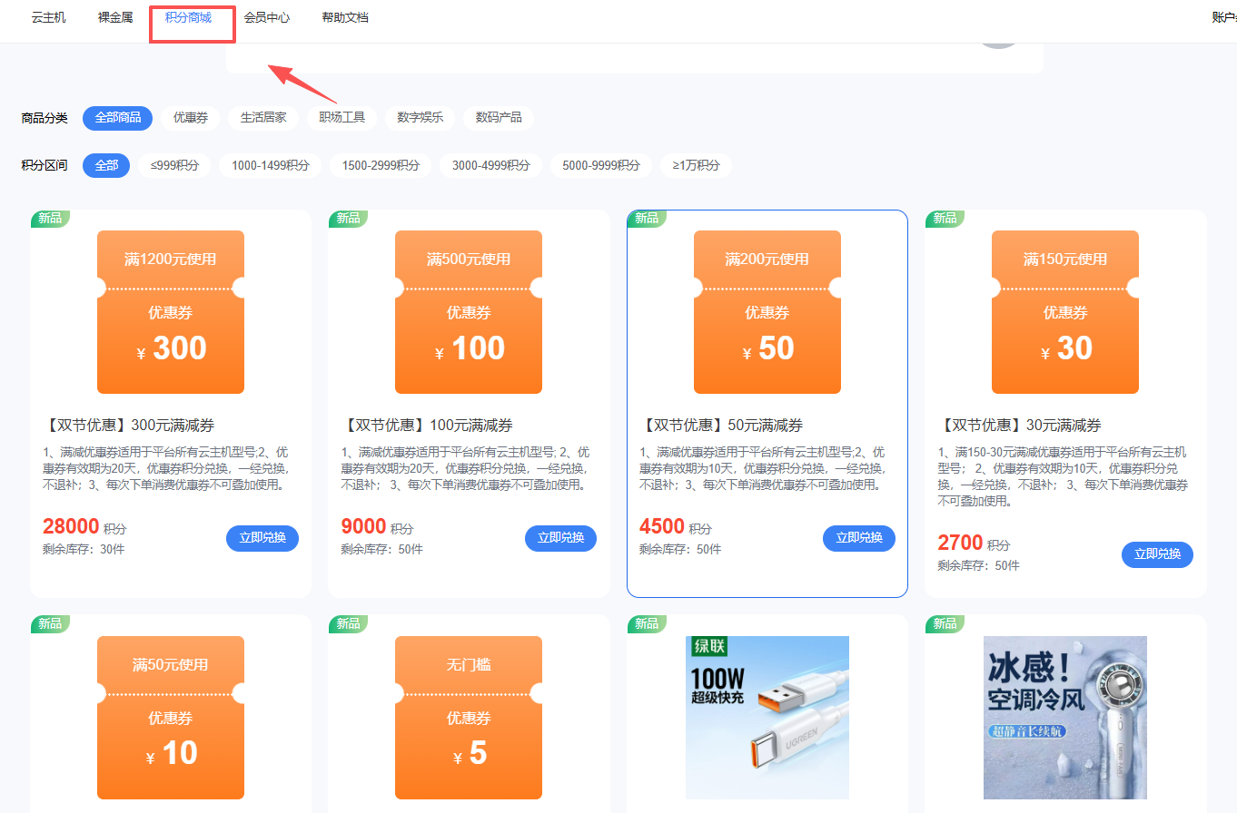Open the 云主机 navigation item
Screen dimensions: 1237x813
(x=49, y=18)
